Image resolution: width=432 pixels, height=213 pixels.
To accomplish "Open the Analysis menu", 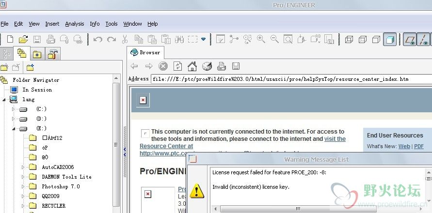I will (75, 24).
